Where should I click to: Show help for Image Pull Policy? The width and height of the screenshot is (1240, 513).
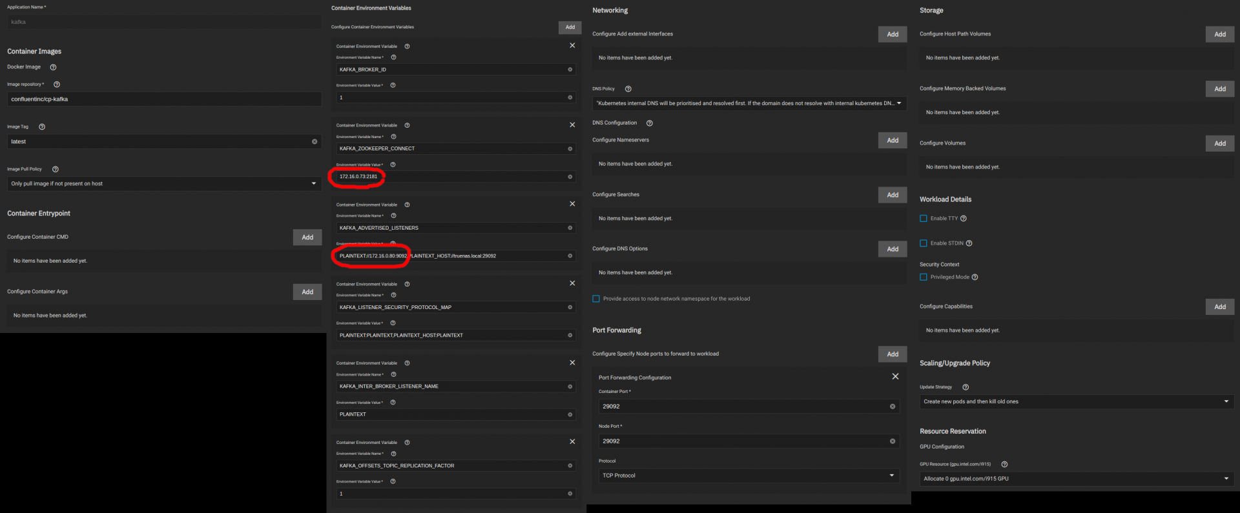pyautogui.click(x=56, y=169)
